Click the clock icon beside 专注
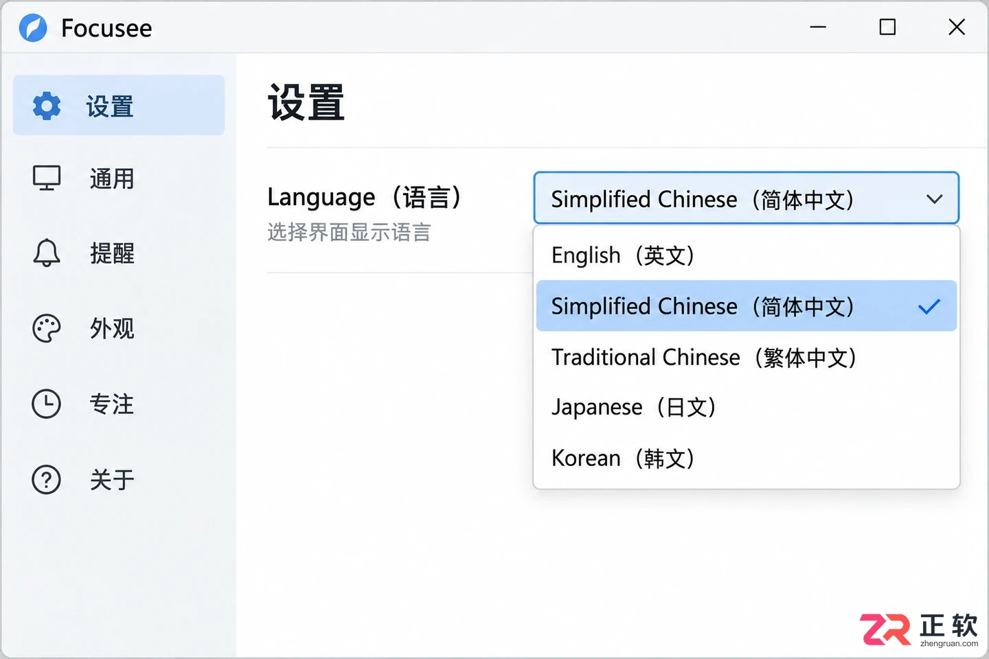Image resolution: width=989 pixels, height=659 pixels. point(47,404)
